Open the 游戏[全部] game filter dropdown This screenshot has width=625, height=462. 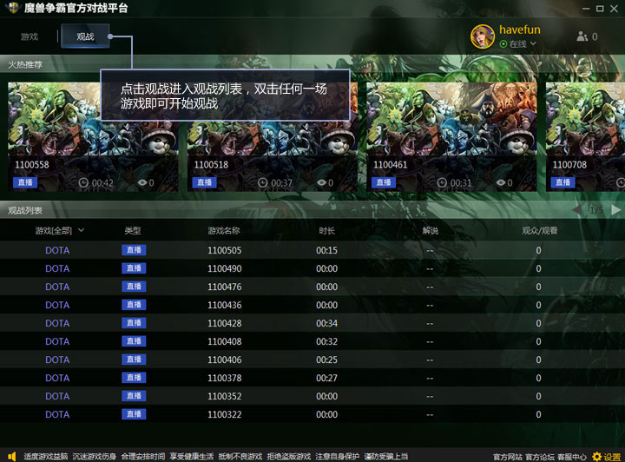coord(60,230)
